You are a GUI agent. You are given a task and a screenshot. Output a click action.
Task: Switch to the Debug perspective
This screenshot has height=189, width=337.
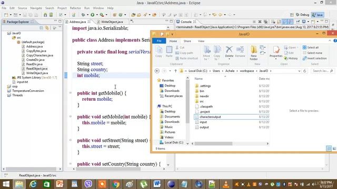(x=303, y=15)
